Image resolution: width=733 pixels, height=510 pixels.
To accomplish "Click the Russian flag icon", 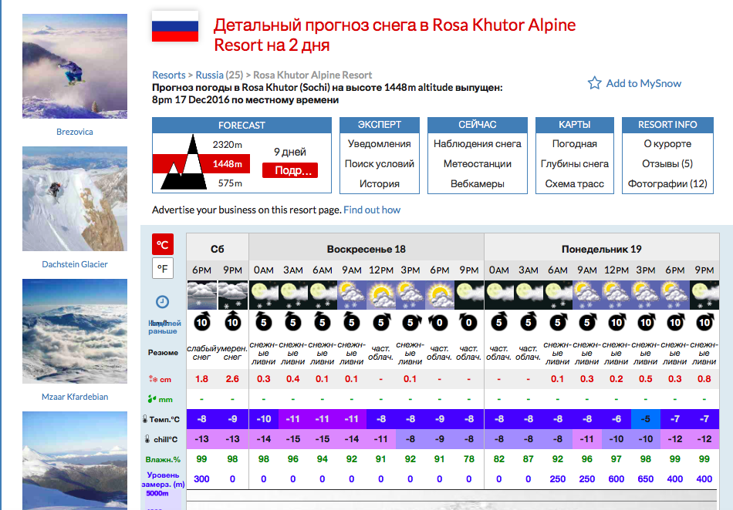I will [x=175, y=27].
